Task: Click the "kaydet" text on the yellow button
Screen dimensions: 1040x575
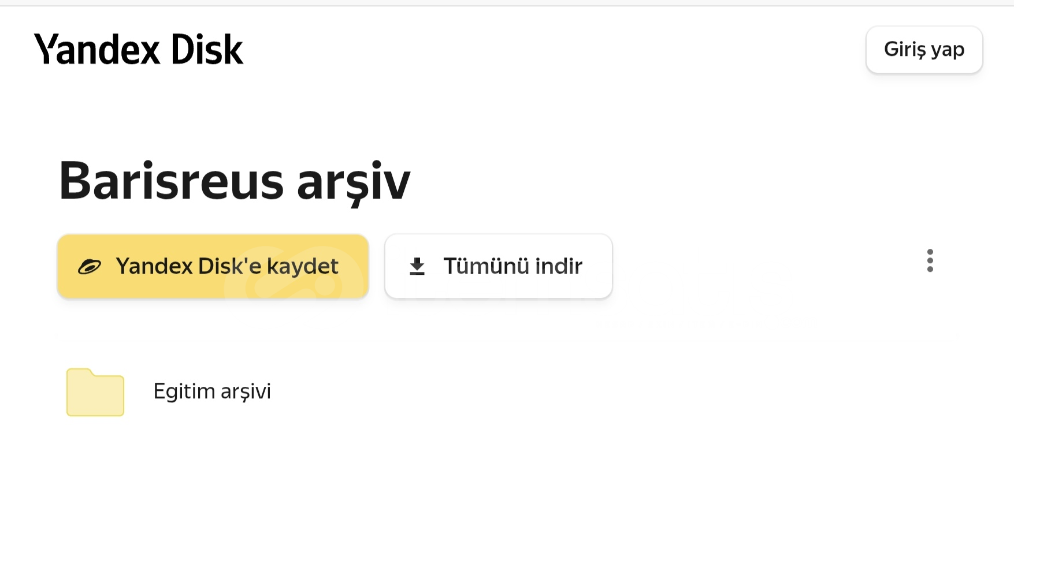Action: (302, 267)
